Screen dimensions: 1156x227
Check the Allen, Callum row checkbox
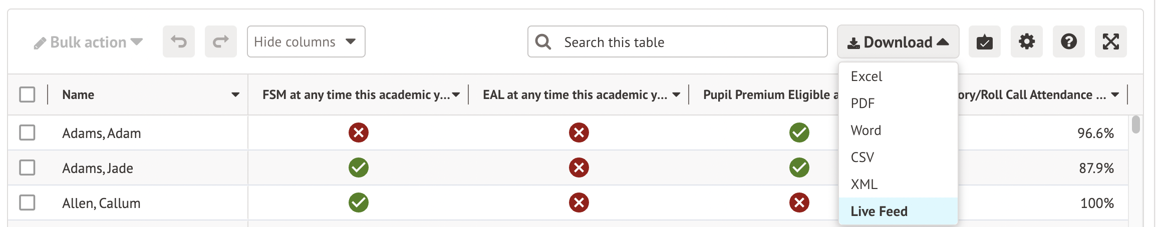tap(27, 202)
